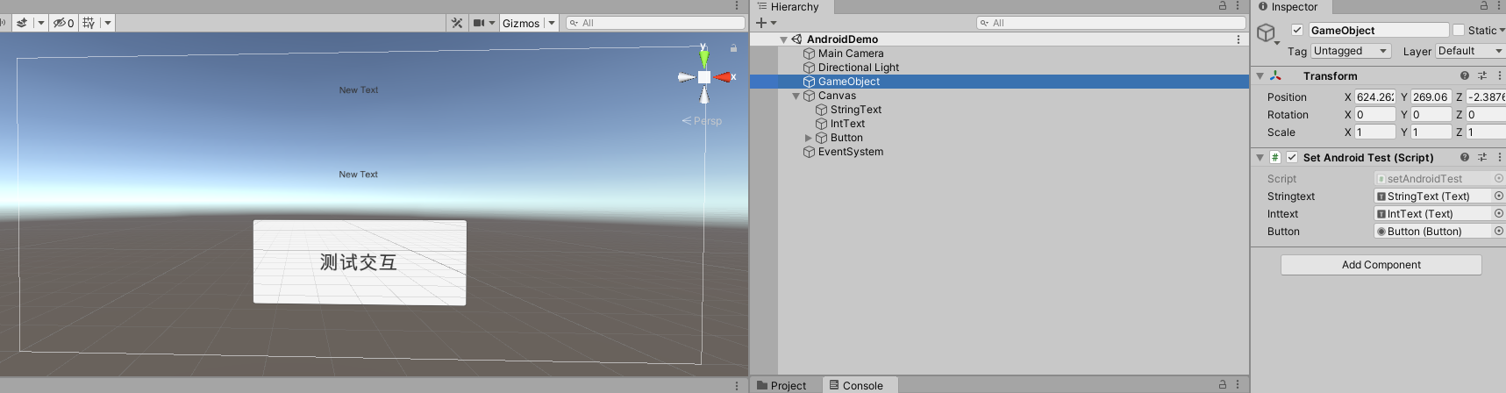Click the green Y axis of orientation gizmo
Viewport: 1506px width, 393px height.
[x=703, y=58]
